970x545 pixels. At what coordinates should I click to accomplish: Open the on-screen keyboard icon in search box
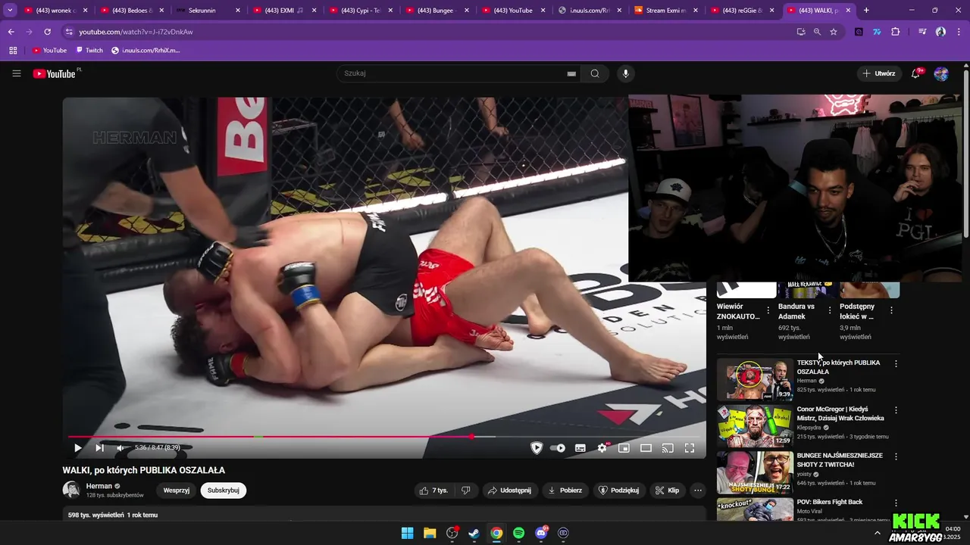coord(571,73)
